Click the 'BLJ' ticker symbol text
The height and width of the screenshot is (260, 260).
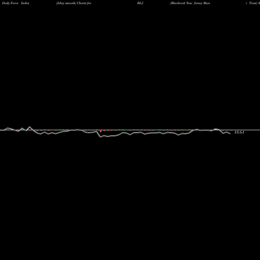(140, 3)
